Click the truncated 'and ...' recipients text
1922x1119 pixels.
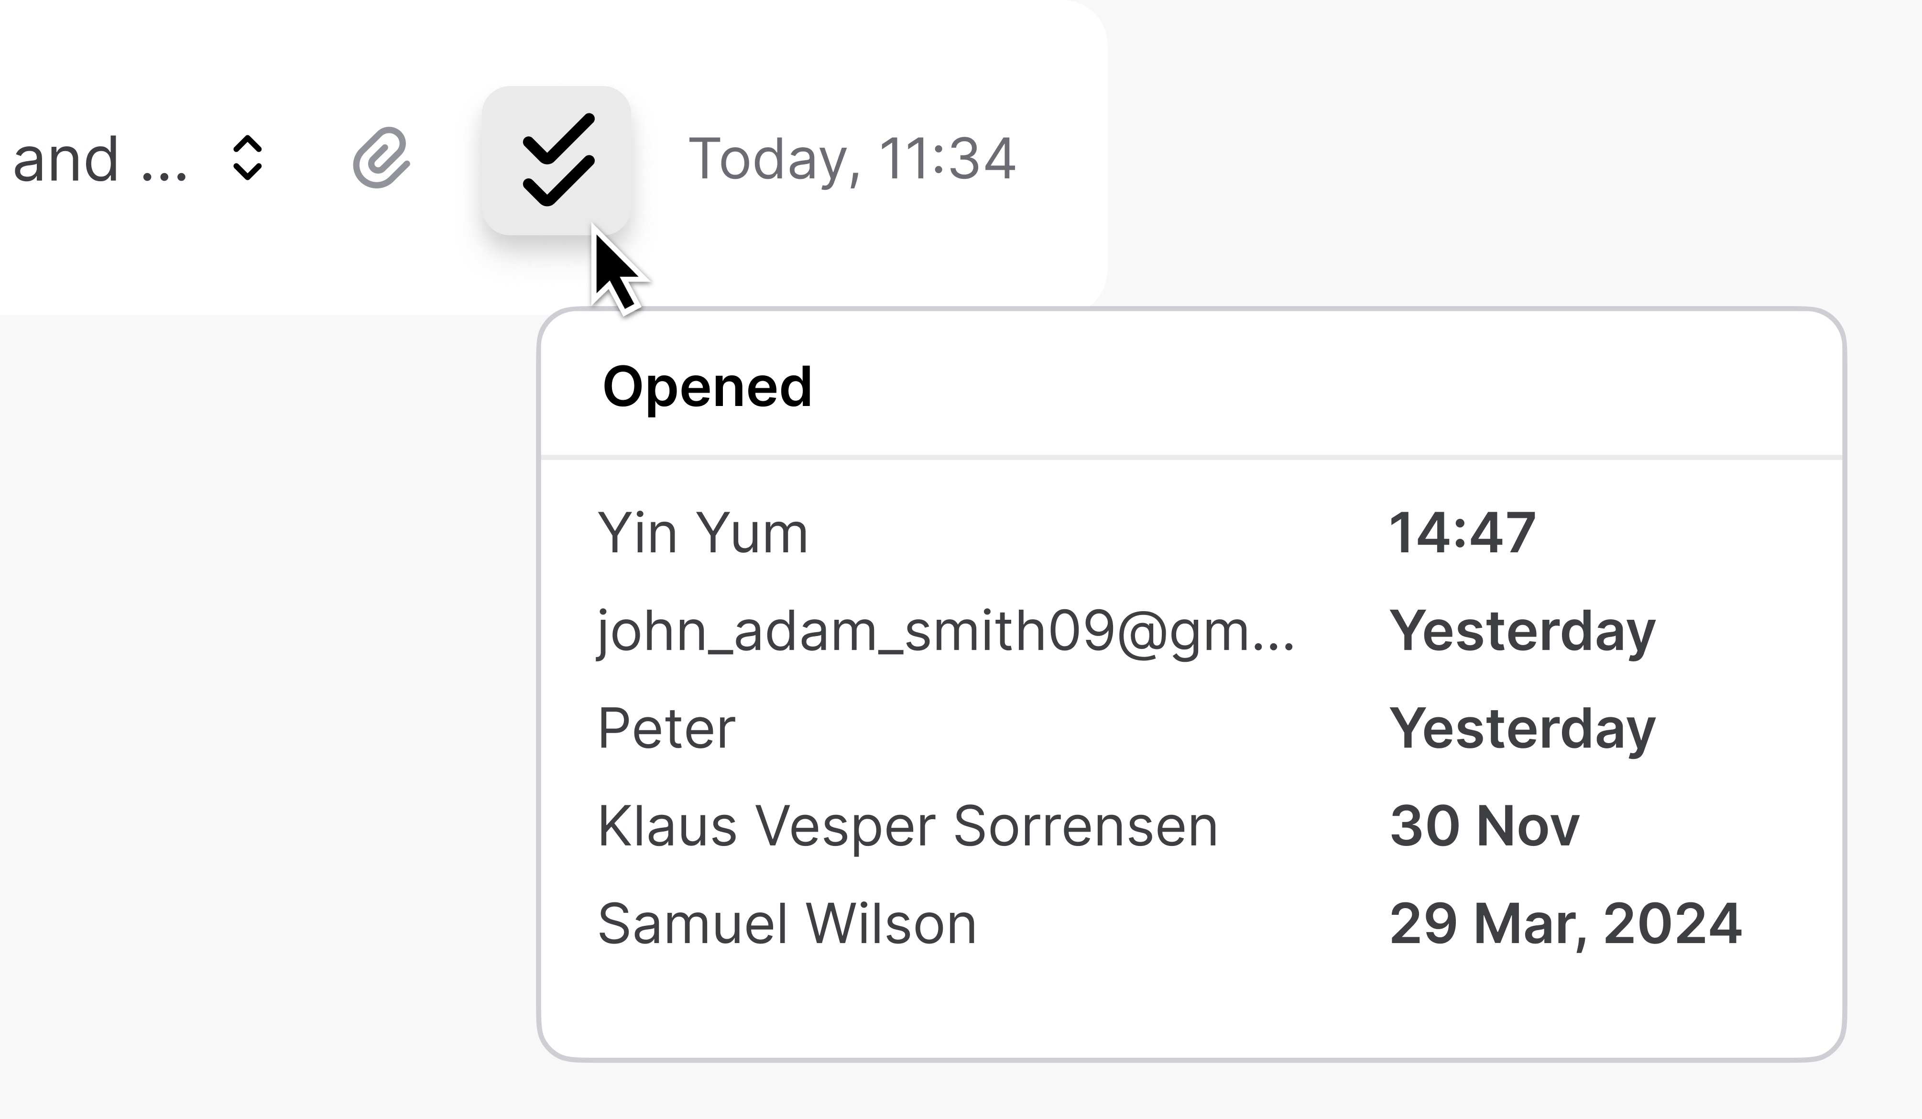(x=99, y=160)
